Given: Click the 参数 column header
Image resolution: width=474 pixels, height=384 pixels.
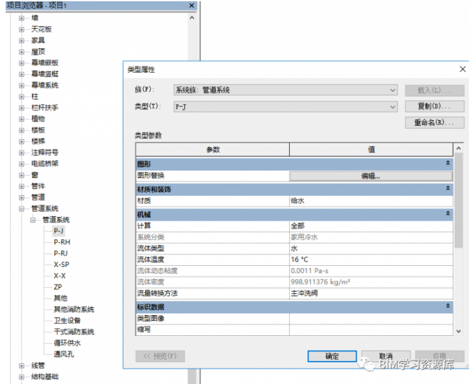Looking at the screenshot, I should (x=213, y=149).
